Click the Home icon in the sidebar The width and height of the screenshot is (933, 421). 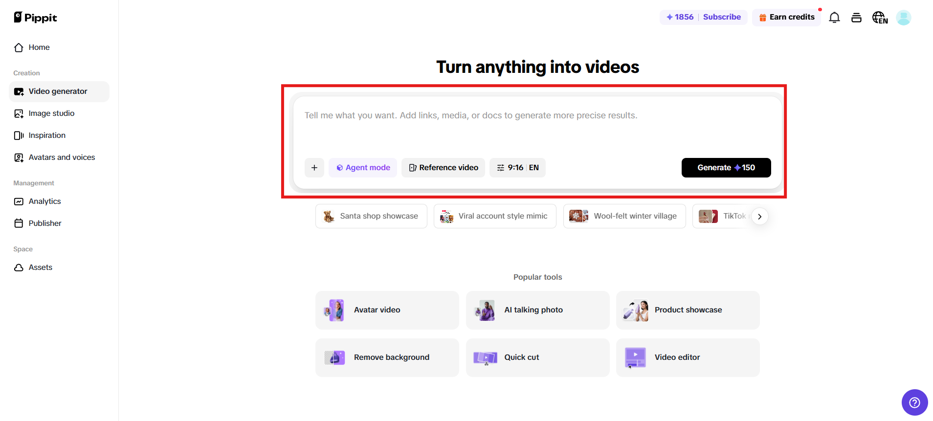[x=19, y=47]
